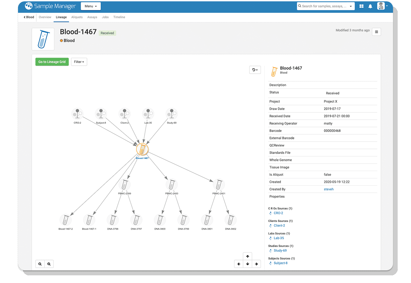411x283 pixels.
Task: Click the Go to Lineage Grid button
Action: pos(52,62)
